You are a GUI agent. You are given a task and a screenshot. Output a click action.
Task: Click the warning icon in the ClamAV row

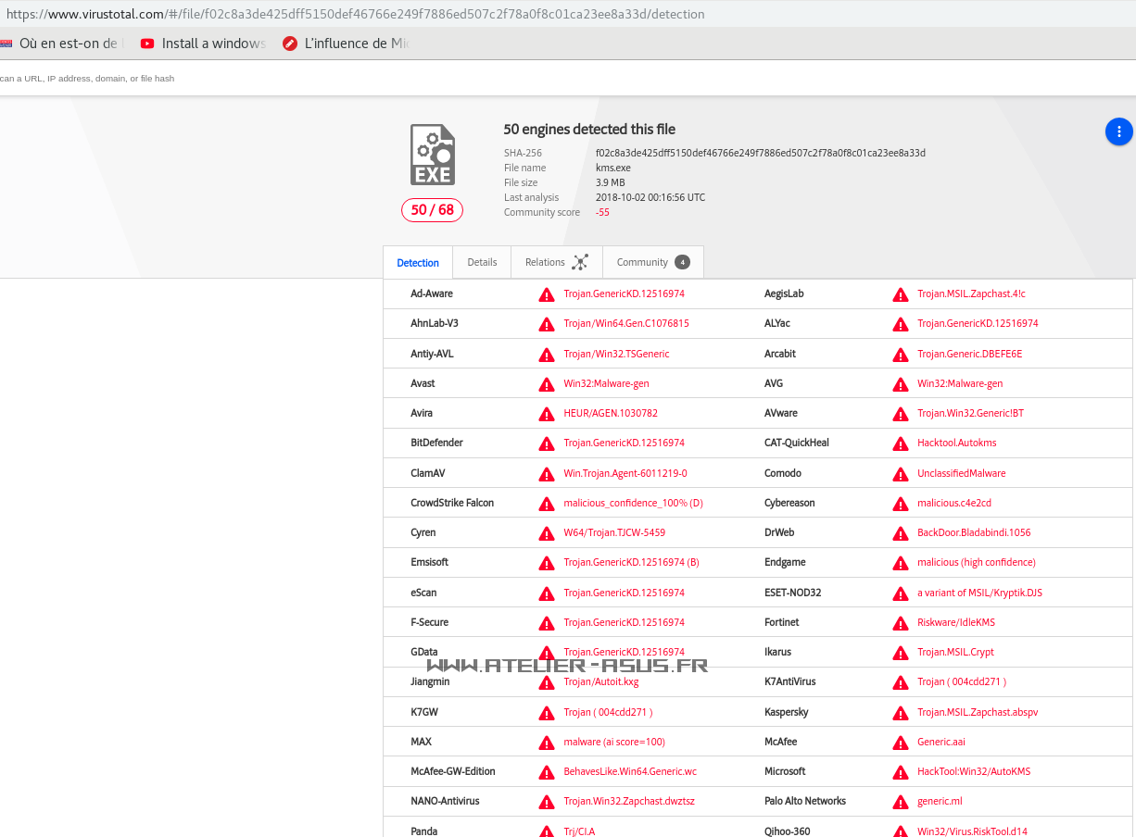pos(547,474)
